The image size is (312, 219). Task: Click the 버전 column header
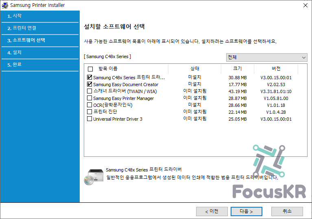click(x=276, y=69)
